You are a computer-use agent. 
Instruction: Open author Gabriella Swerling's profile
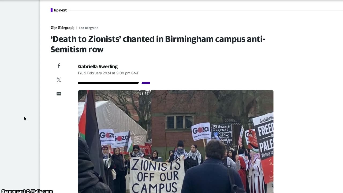pos(98,66)
